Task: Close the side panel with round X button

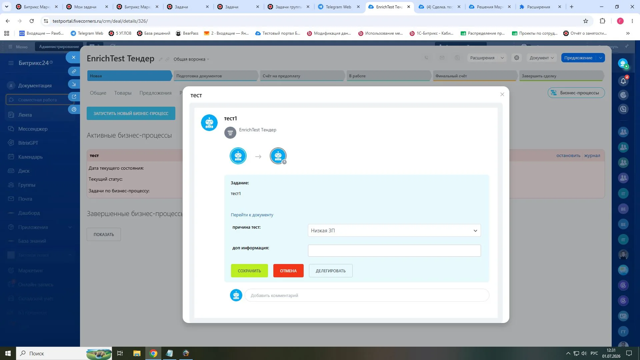Action: 74,57
